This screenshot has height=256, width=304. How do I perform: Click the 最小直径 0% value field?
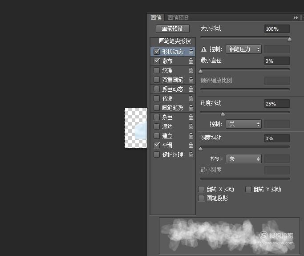point(277,61)
